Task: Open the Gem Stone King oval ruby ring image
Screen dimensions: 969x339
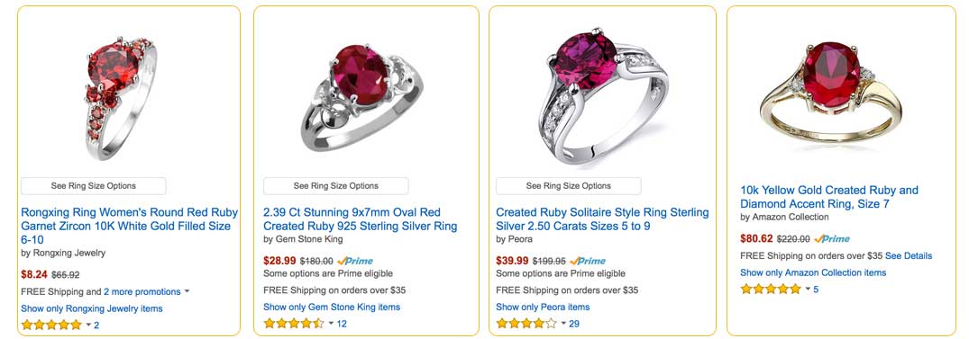Action: [361, 99]
